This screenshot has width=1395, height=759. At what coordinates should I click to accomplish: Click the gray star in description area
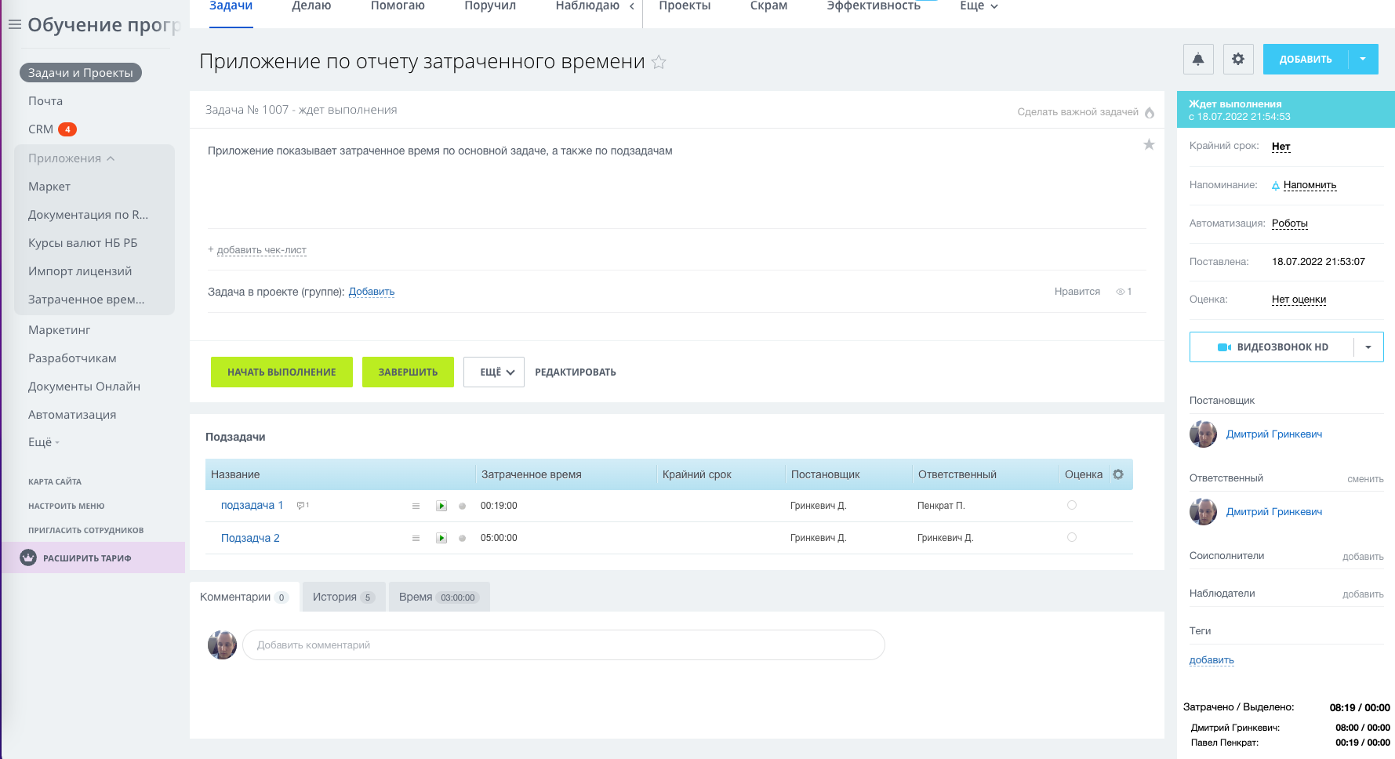pyautogui.click(x=1149, y=144)
